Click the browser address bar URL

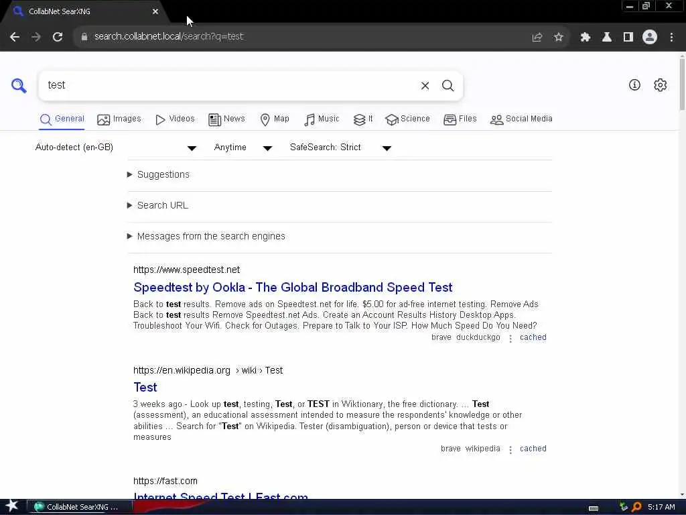(169, 37)
